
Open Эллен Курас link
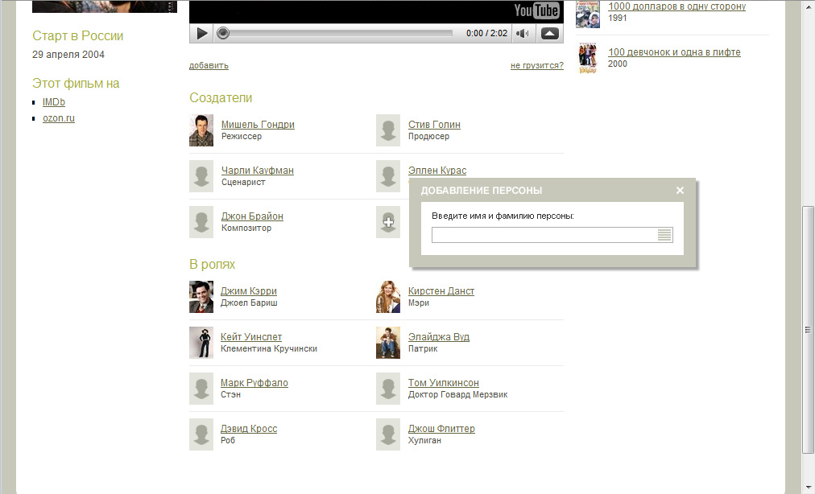(x=437, y=171)
